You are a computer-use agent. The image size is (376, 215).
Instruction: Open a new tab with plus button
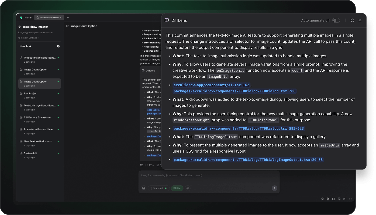[68, 17]
